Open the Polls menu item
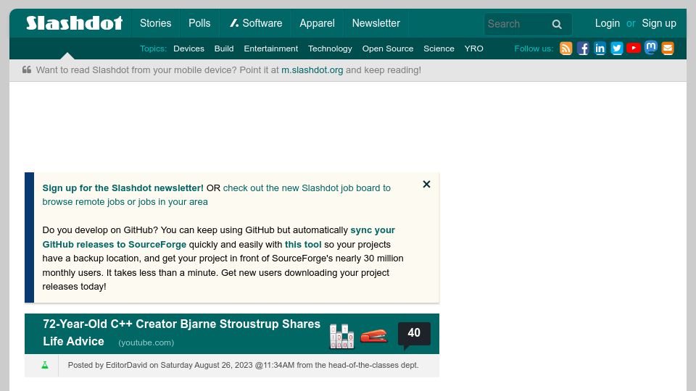The height and width of the screenshot is (391, 696). coord(199,23)
